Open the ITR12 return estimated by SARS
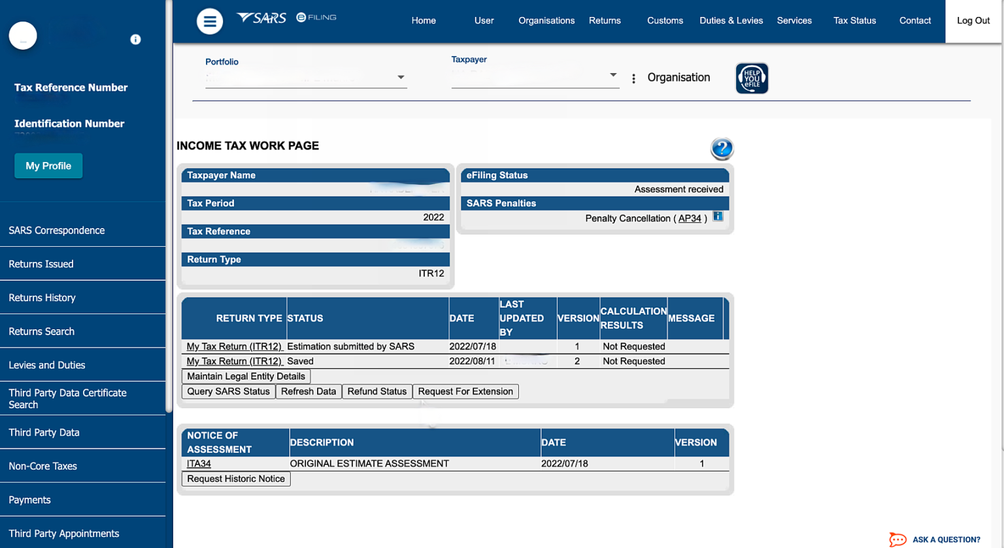The height and width of the screenshot is (548, 1004). point(235,346)
